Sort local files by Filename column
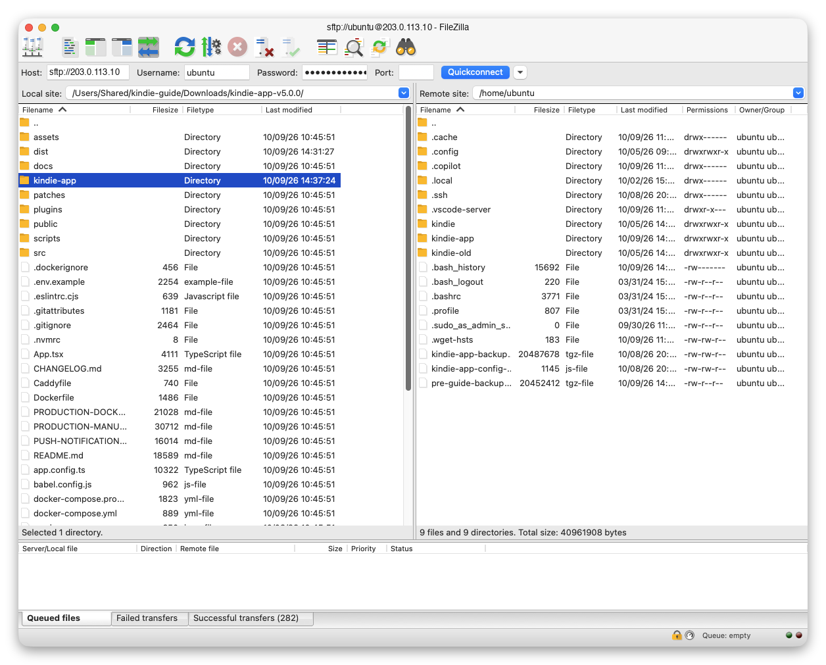Image resolution: width=826 pixels, height=665 pixels. pyautogui.click(x=74, y=110)
